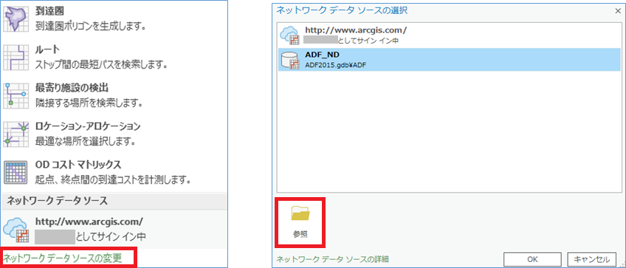
Task: Click the arcgis.com cloud icon in dialog list
Action: coord(290,35)
